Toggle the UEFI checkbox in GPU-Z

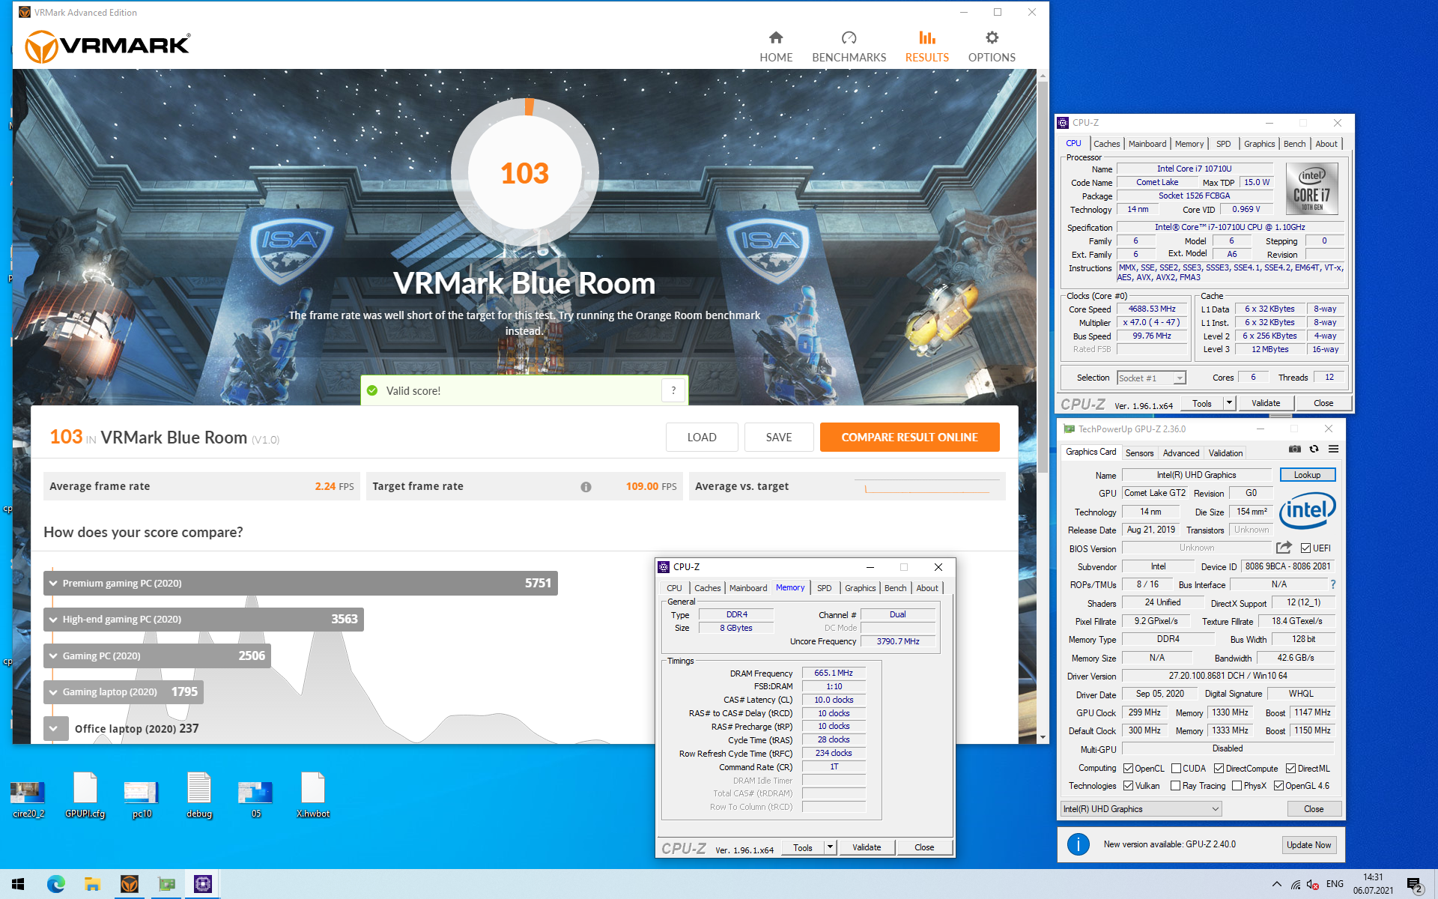click(1305, 548)
